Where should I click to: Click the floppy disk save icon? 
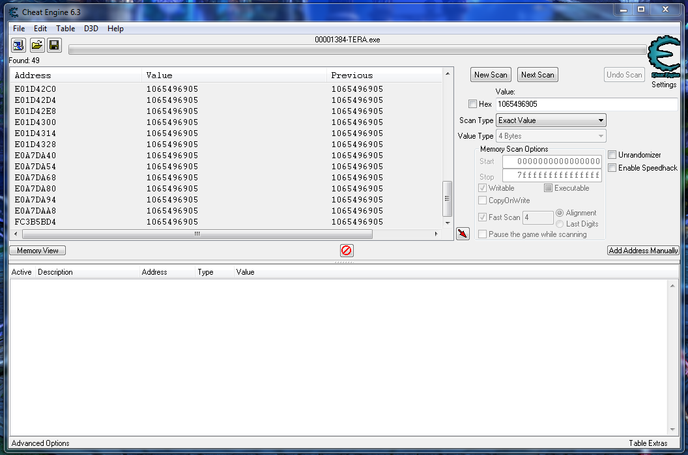[x=54, y=45]
